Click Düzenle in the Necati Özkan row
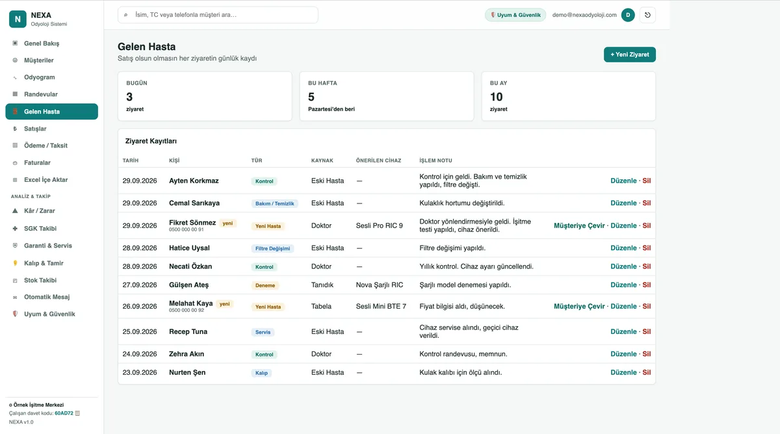The width and height of the screenshot is (780, 434). (x=624, y=266)
